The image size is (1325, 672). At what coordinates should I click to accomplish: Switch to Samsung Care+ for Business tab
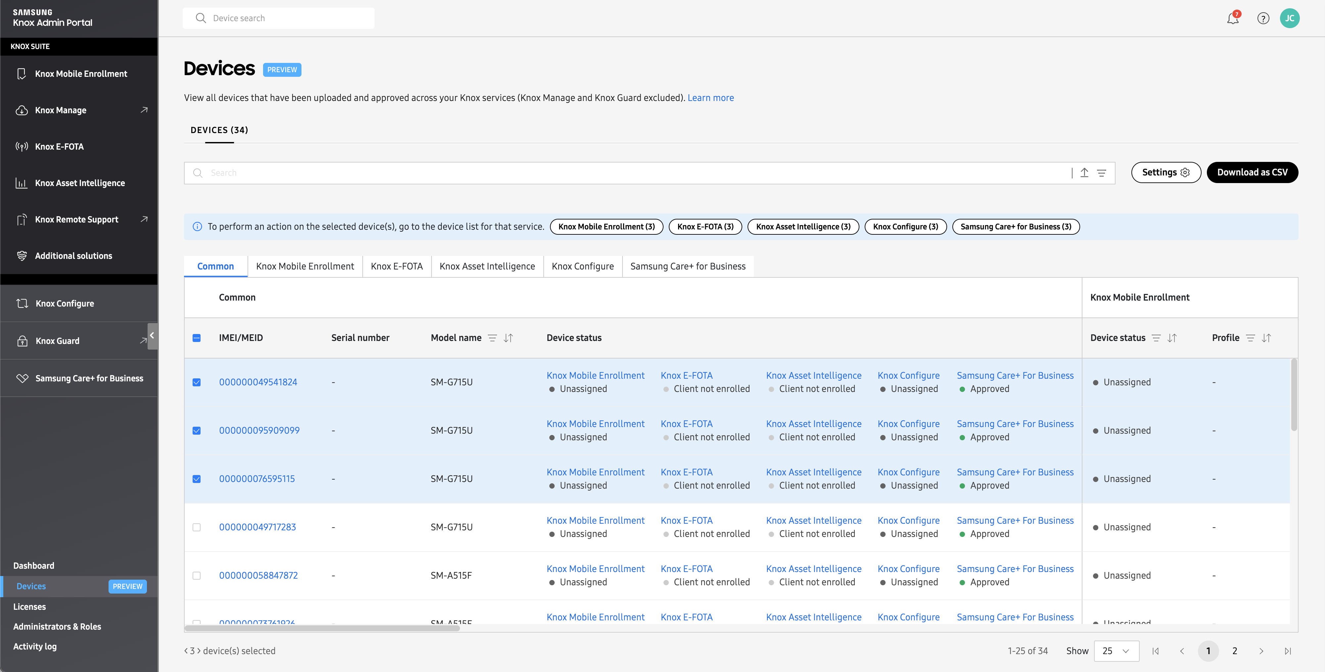pyautogui.click(x=688, y=266)
